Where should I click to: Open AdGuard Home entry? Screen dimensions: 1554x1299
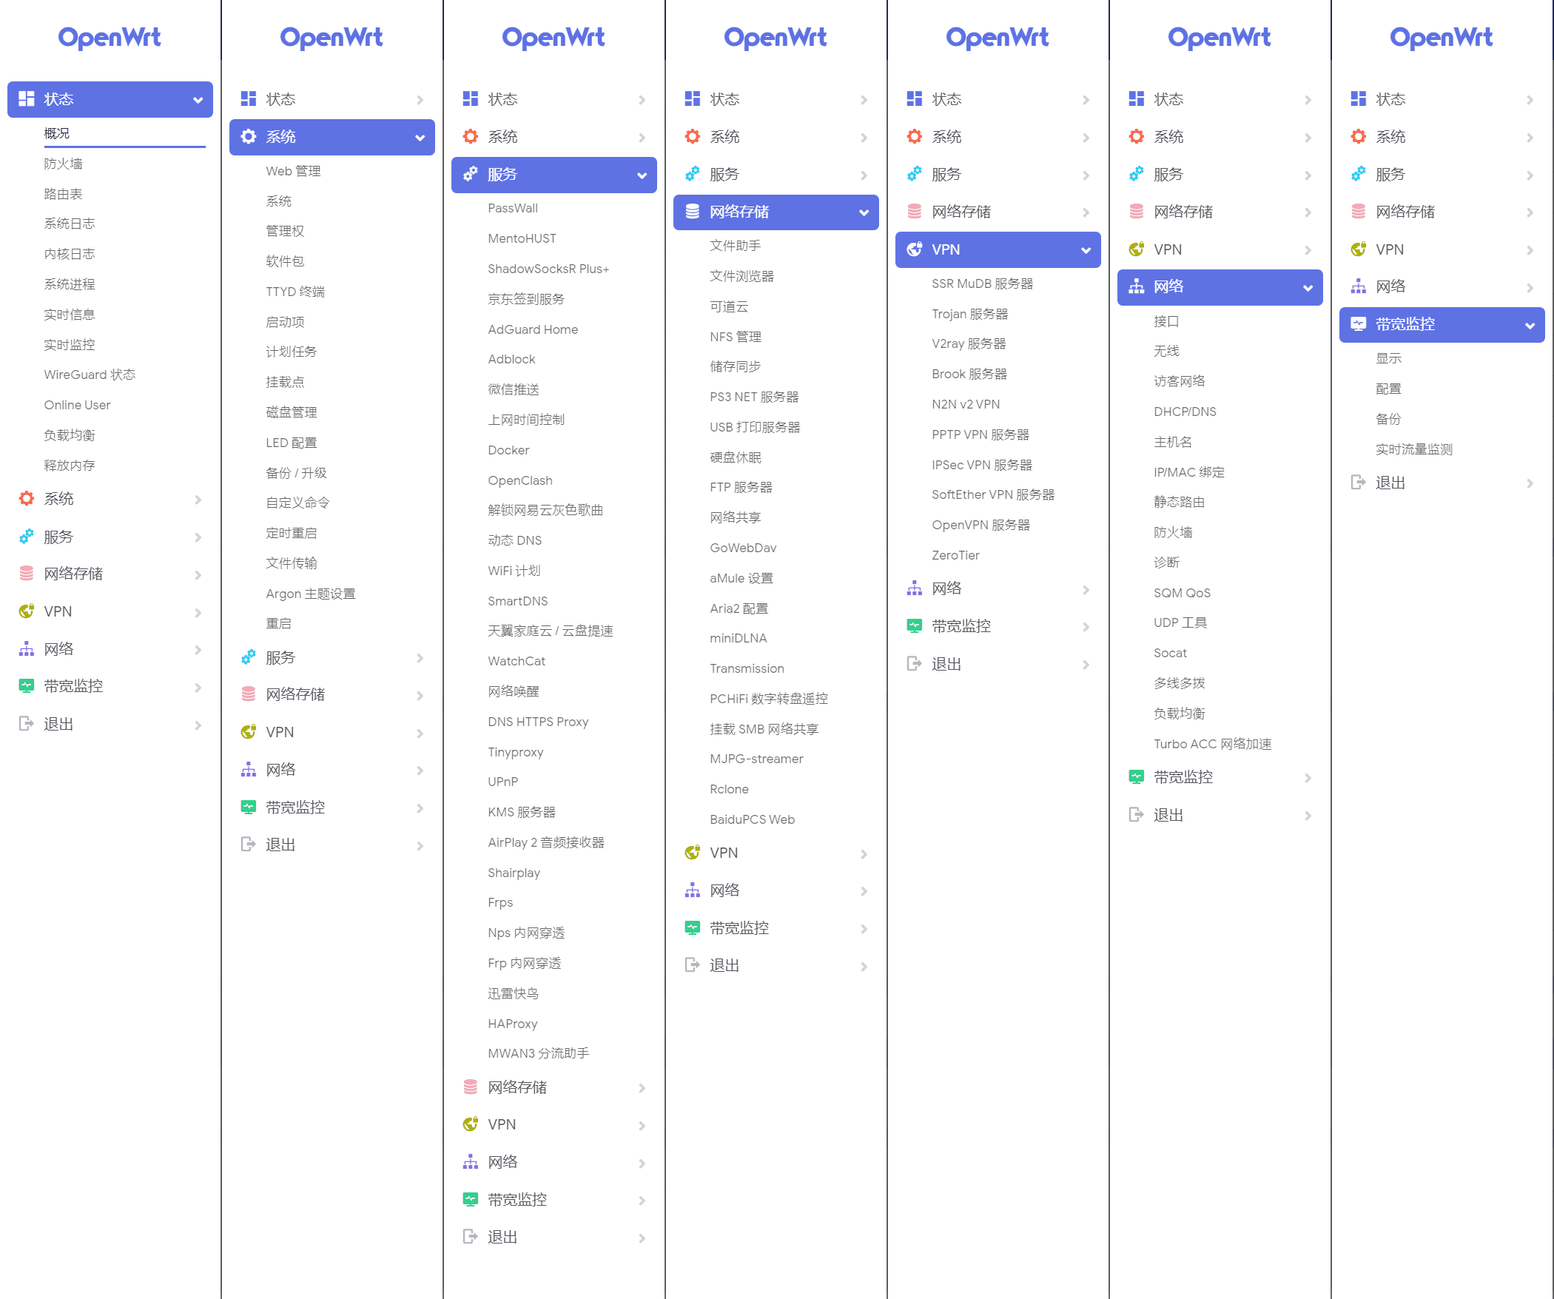click(x=533, y=329)
